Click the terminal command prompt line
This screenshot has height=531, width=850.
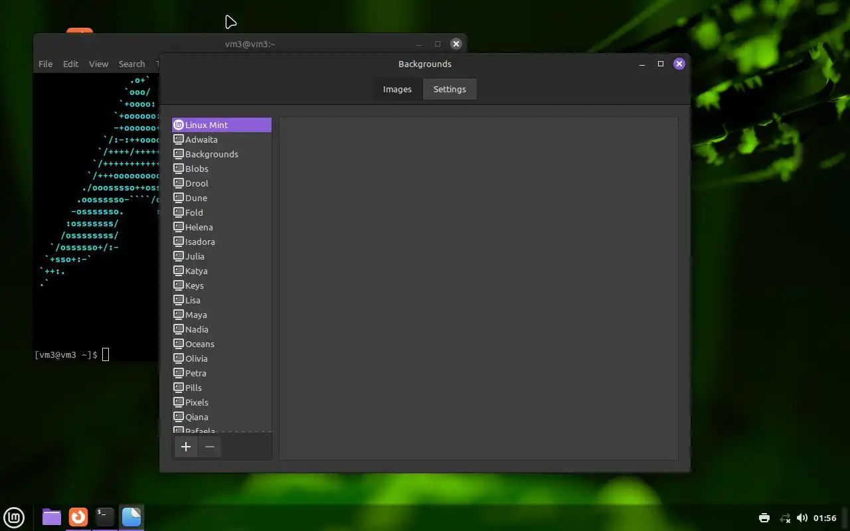(x=72, y=354)
